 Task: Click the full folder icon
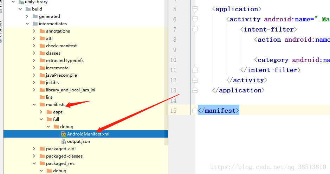(x=49, y=119)
